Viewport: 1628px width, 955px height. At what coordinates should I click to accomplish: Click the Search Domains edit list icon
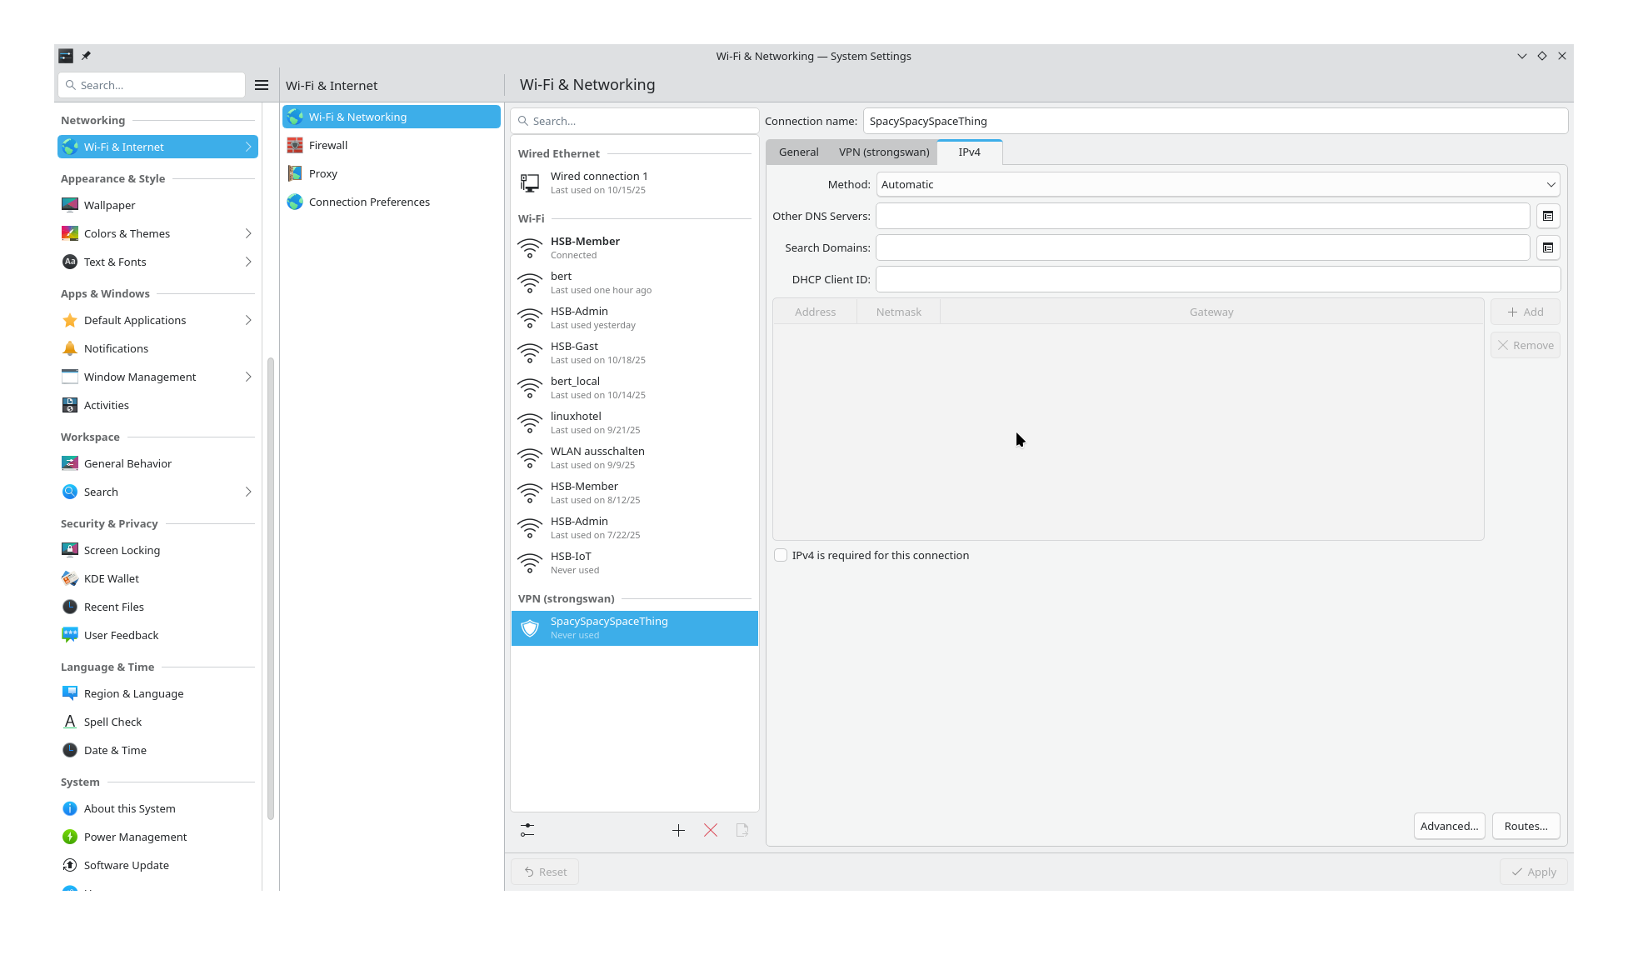pyautogui.click(x=1547, y=247)
